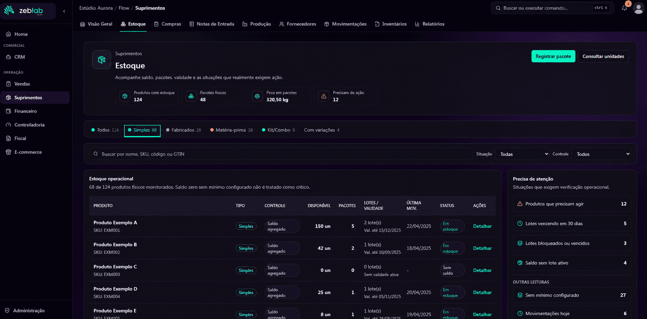Open the Controle dropdown
647x319 pixels.
coord(601,154)
